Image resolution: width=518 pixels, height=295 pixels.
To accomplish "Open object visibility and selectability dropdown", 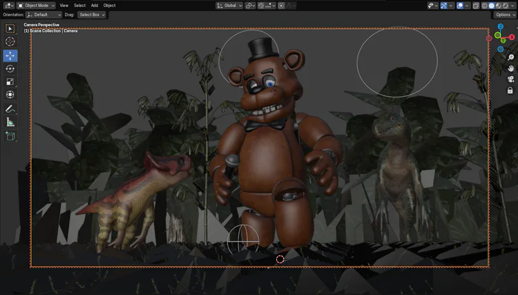I will coord(433,6).
